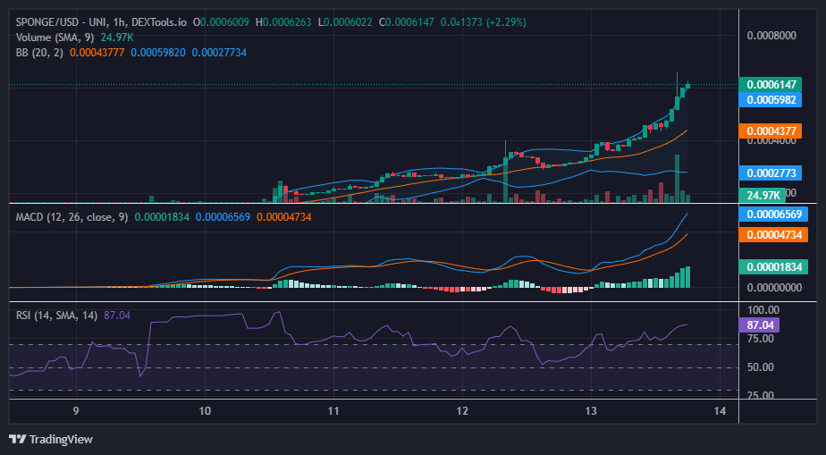Click date 13 on the time axis

pos(592,411)
